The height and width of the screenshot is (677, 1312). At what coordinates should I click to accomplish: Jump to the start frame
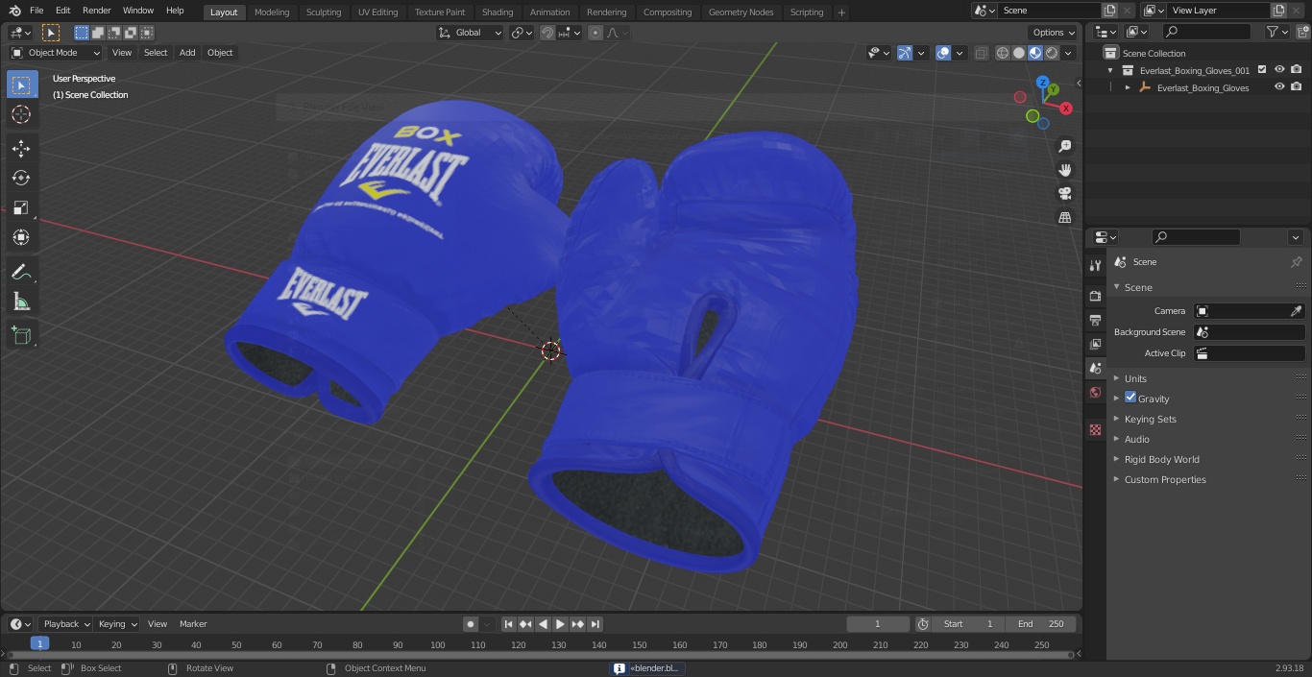(x=509, y=624)
